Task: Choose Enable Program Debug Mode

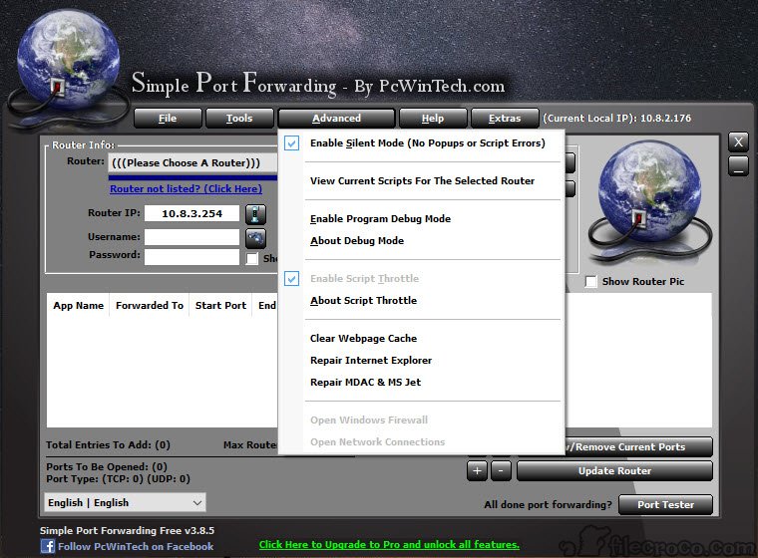Action: pos(422,219)
